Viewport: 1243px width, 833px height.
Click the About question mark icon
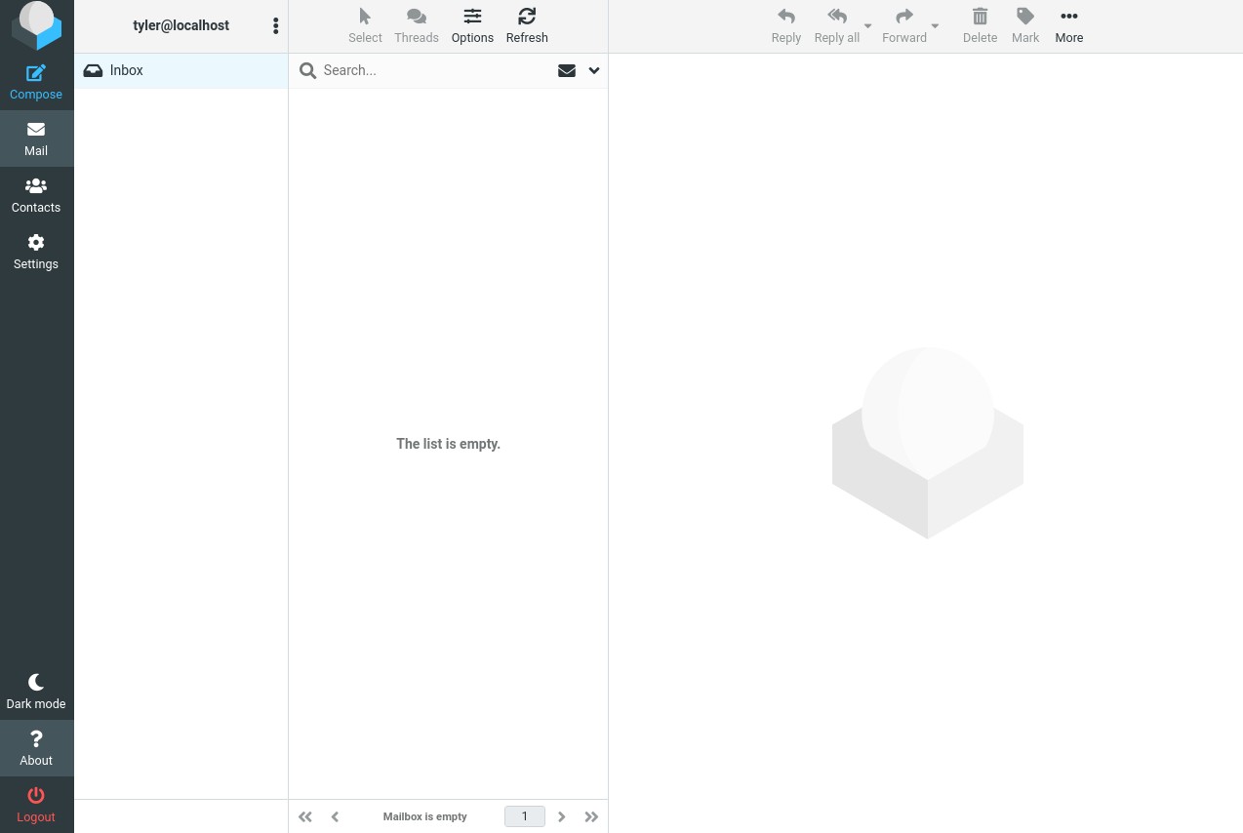(x=36, y=739)
